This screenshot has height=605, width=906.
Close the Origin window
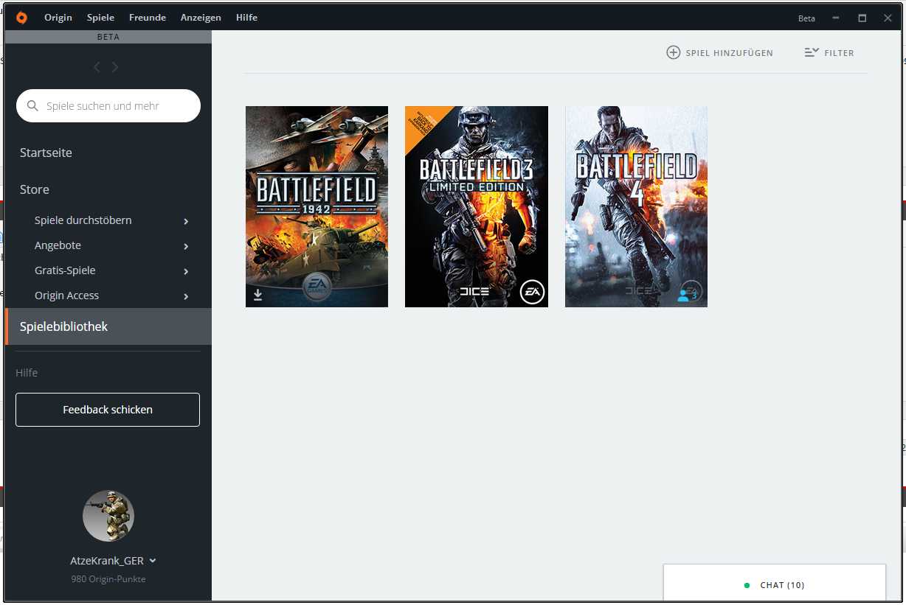[x=888, y=18]
